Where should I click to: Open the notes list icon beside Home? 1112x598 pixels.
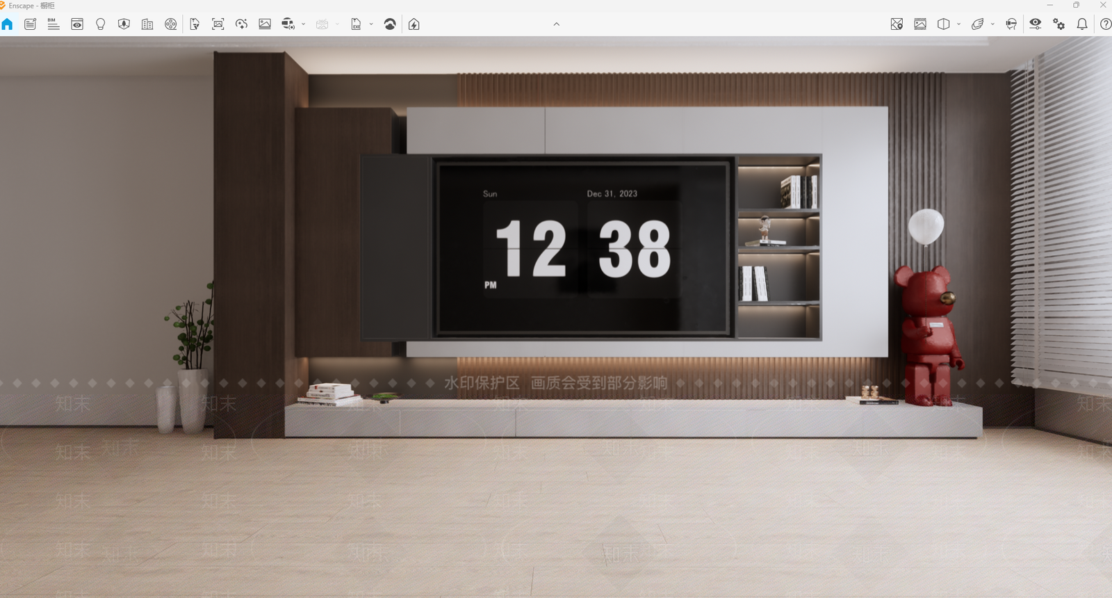30,24
